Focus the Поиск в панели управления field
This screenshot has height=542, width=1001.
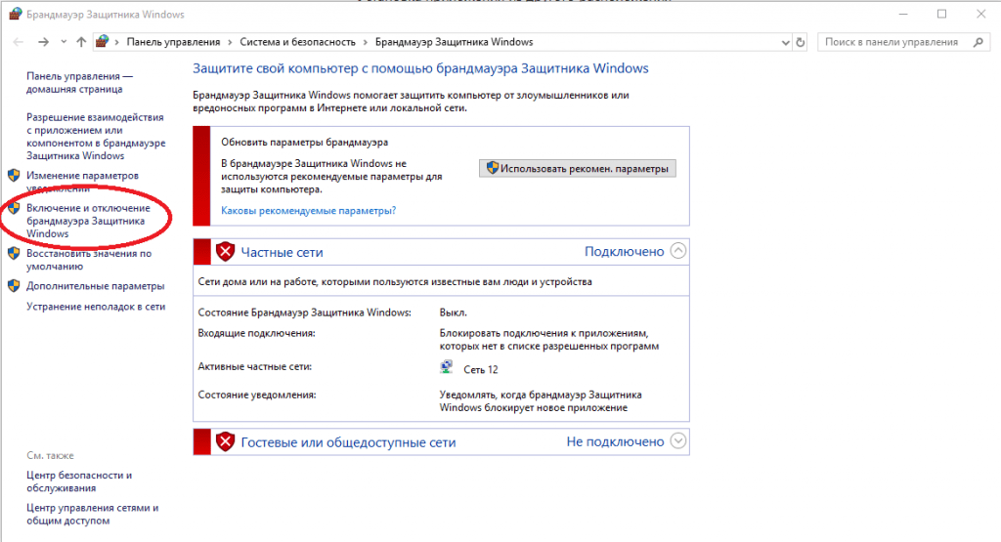pos(892,43)
